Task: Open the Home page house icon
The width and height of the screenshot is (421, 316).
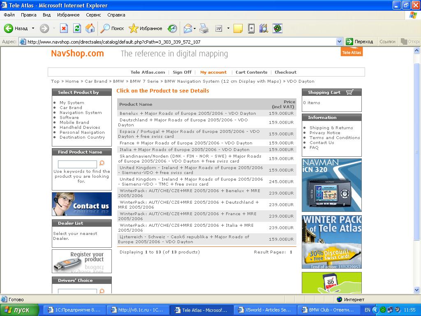Action: [x=90, y=28]
